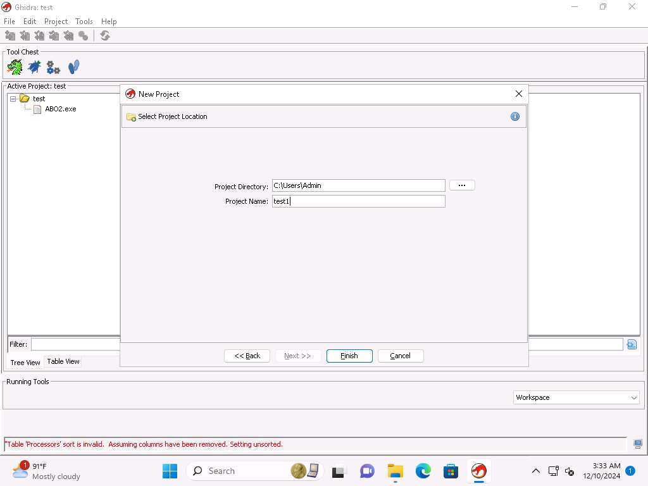This screenshot has height=486, width=648.
Task: Click the gears emulator tool icon
Action: pyautogui.click(x=54, y=67)
